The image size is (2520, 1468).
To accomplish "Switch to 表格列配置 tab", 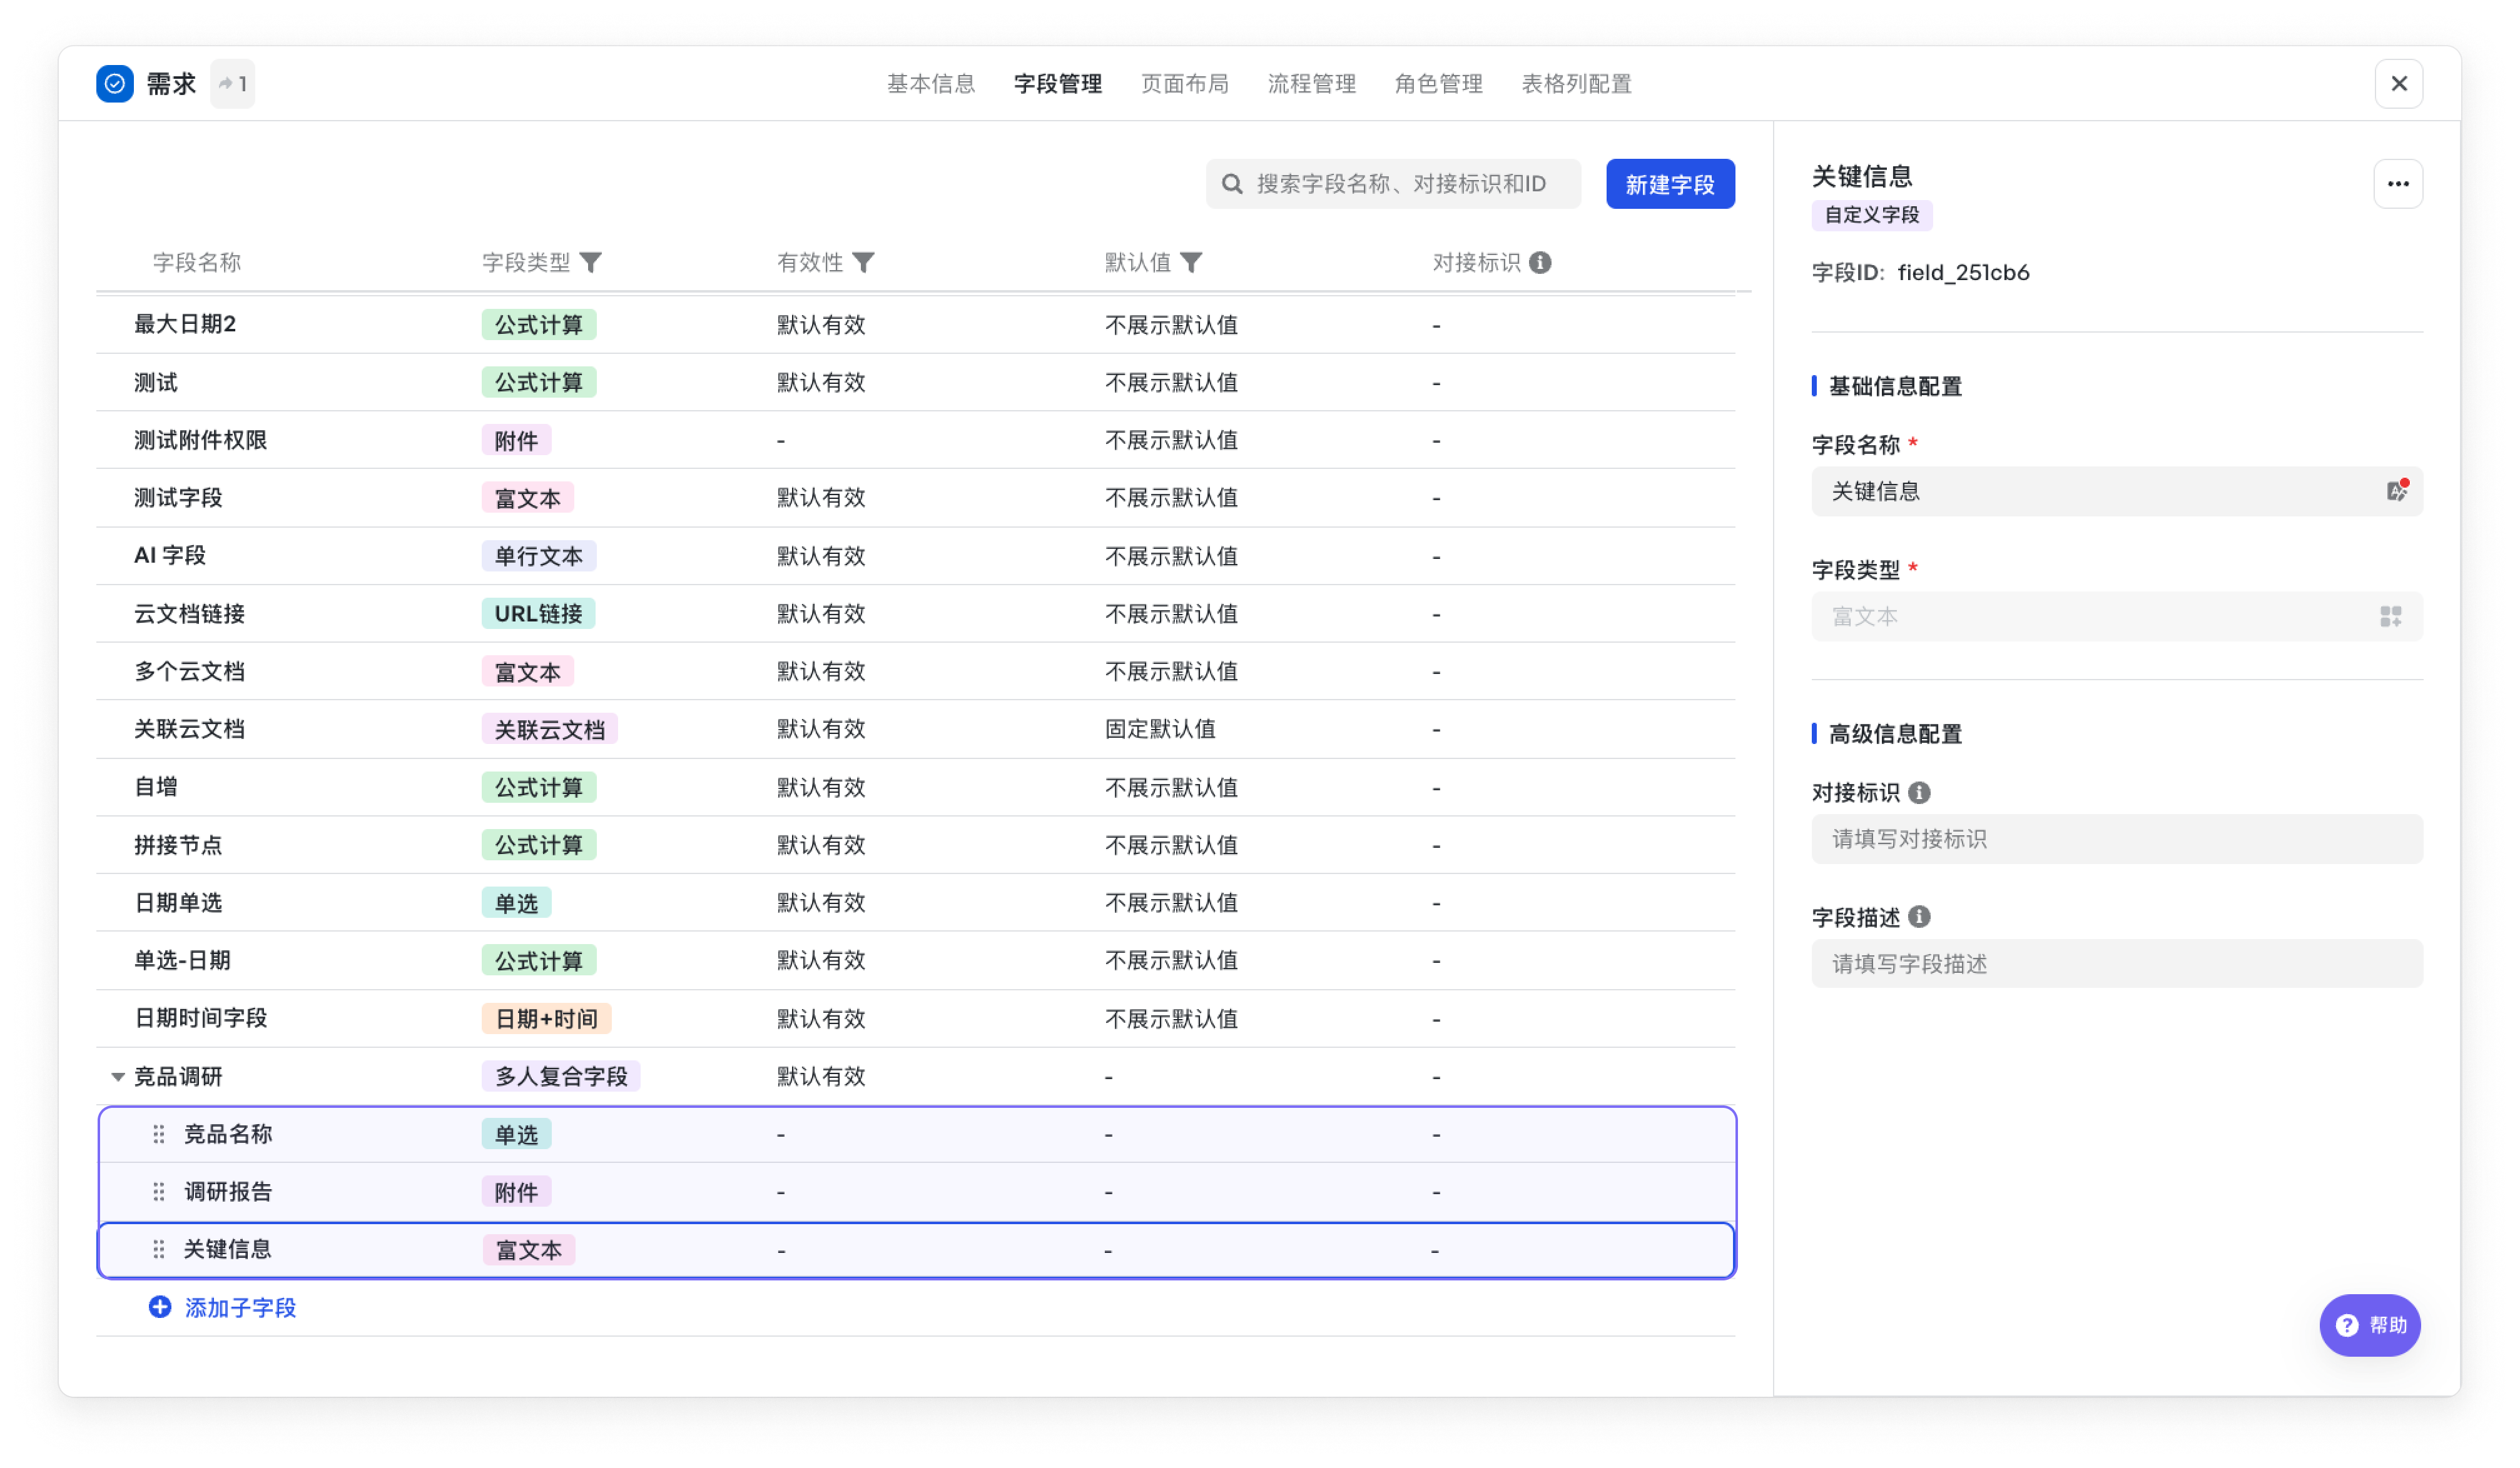I will click(1577, 84).
